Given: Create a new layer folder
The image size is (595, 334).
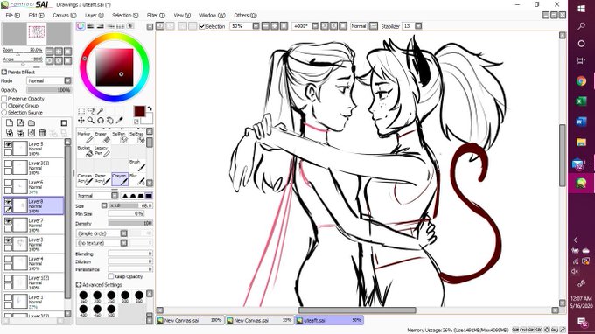Looking at the screenshot, I should 31,122.
